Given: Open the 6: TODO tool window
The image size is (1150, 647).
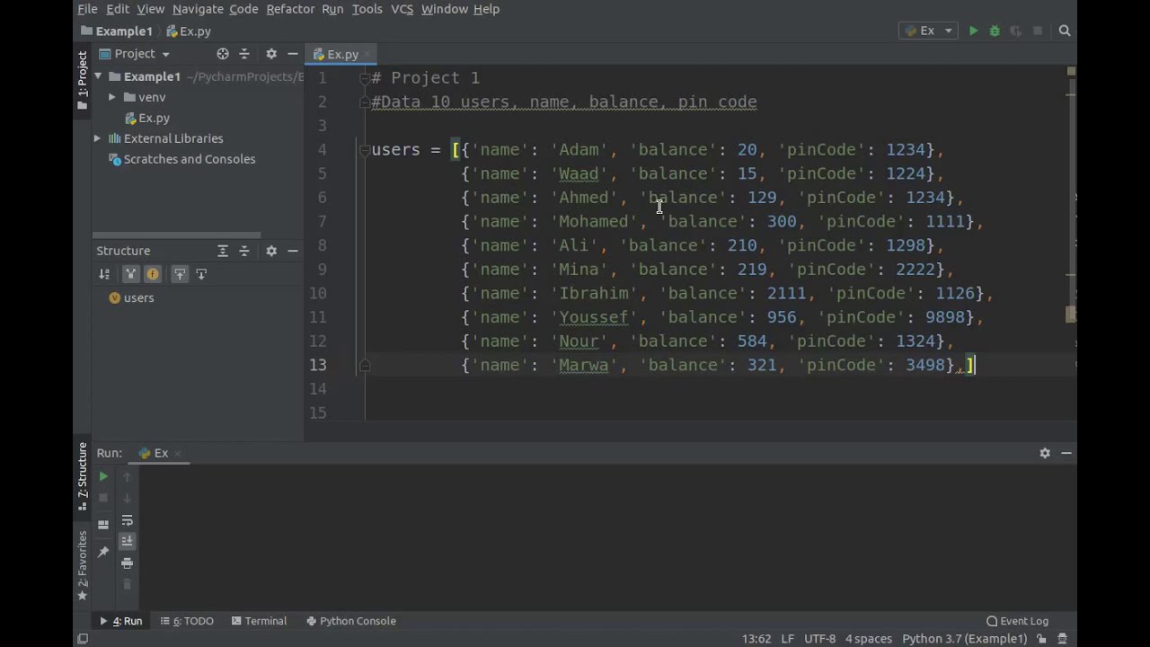Looking at the screenshot, I should pos(187,621).
